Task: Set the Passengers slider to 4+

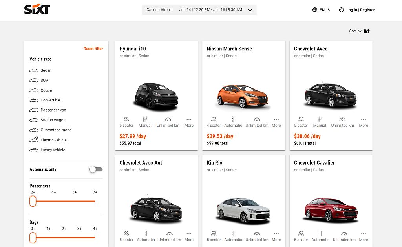Action: 53,201
